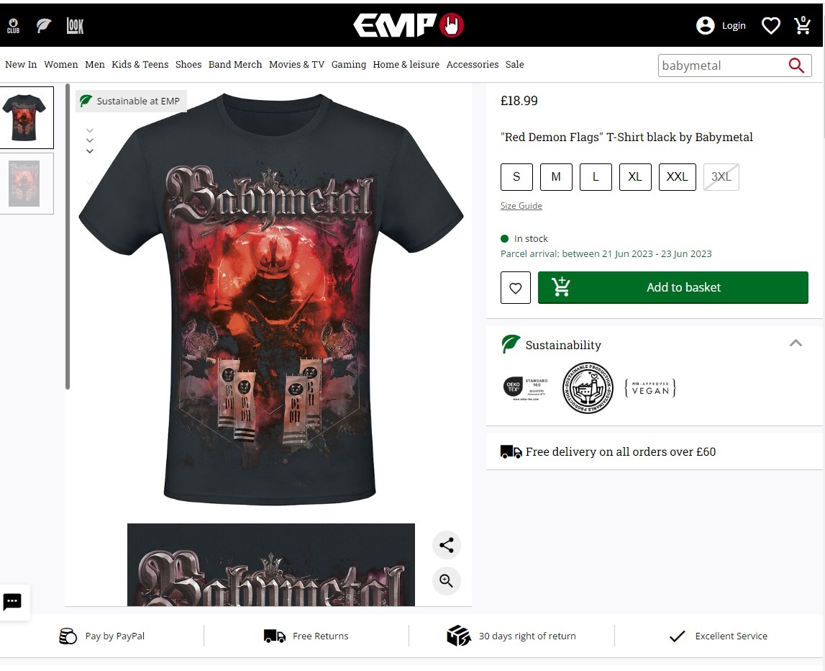Open the Size Guide link
The width and height of the screenshot is (825, 671).
521,206
